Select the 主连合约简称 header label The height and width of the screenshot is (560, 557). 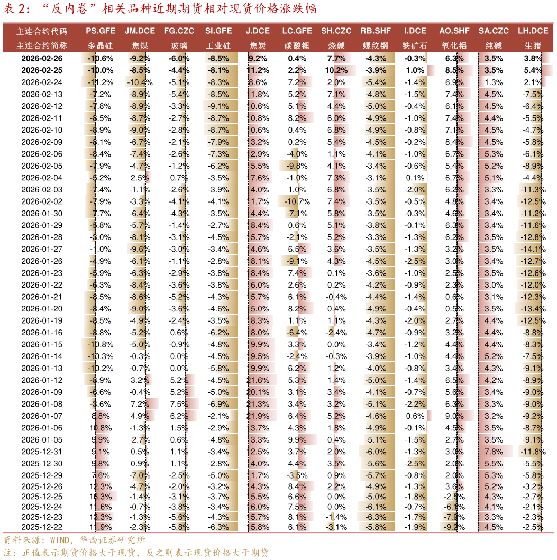click(42, 45)
